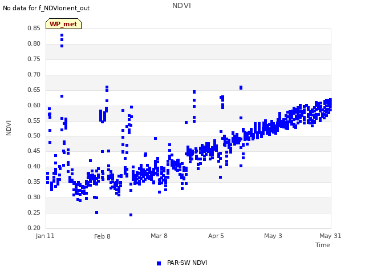
Task: Click the 'No data for f_NDVIorient_out' message
Action: (x=46, y=8)
